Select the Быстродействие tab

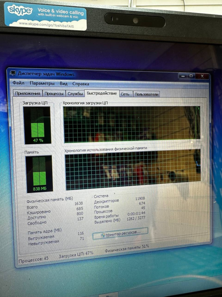102,94
